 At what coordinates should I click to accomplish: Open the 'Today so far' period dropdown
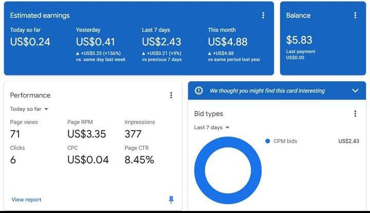click(x=29, y=109)
